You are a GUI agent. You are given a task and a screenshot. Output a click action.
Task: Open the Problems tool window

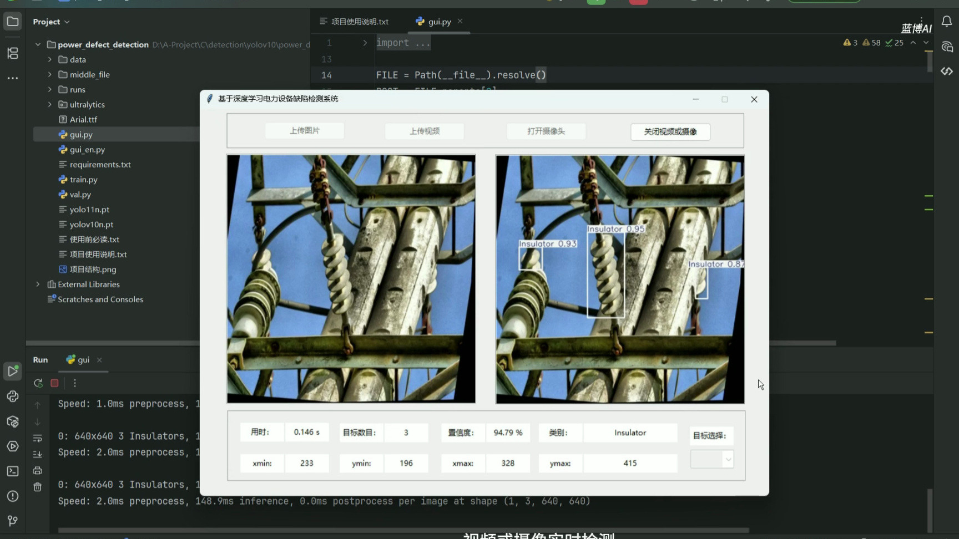point(12,496)
